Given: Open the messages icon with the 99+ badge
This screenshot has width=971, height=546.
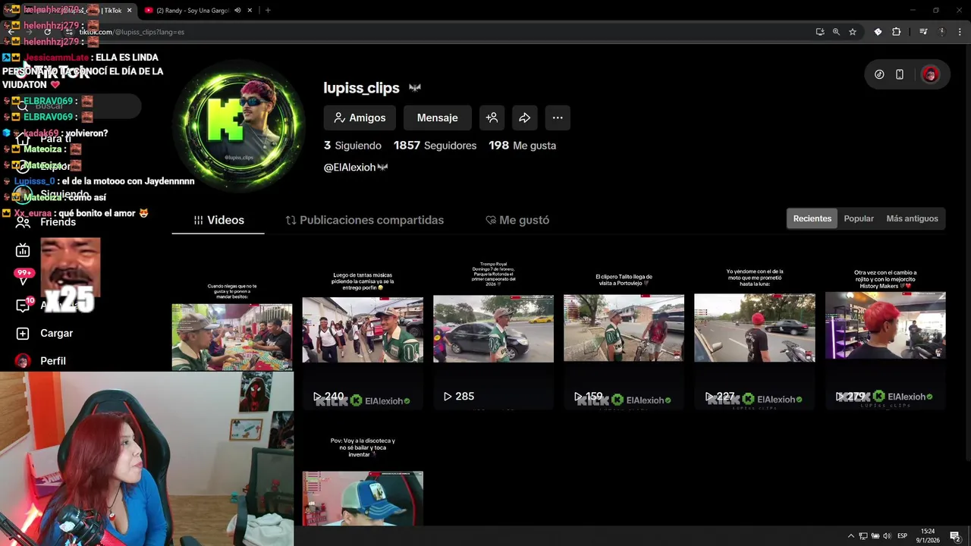Looking at the screenshot, I should coord(23,278).
